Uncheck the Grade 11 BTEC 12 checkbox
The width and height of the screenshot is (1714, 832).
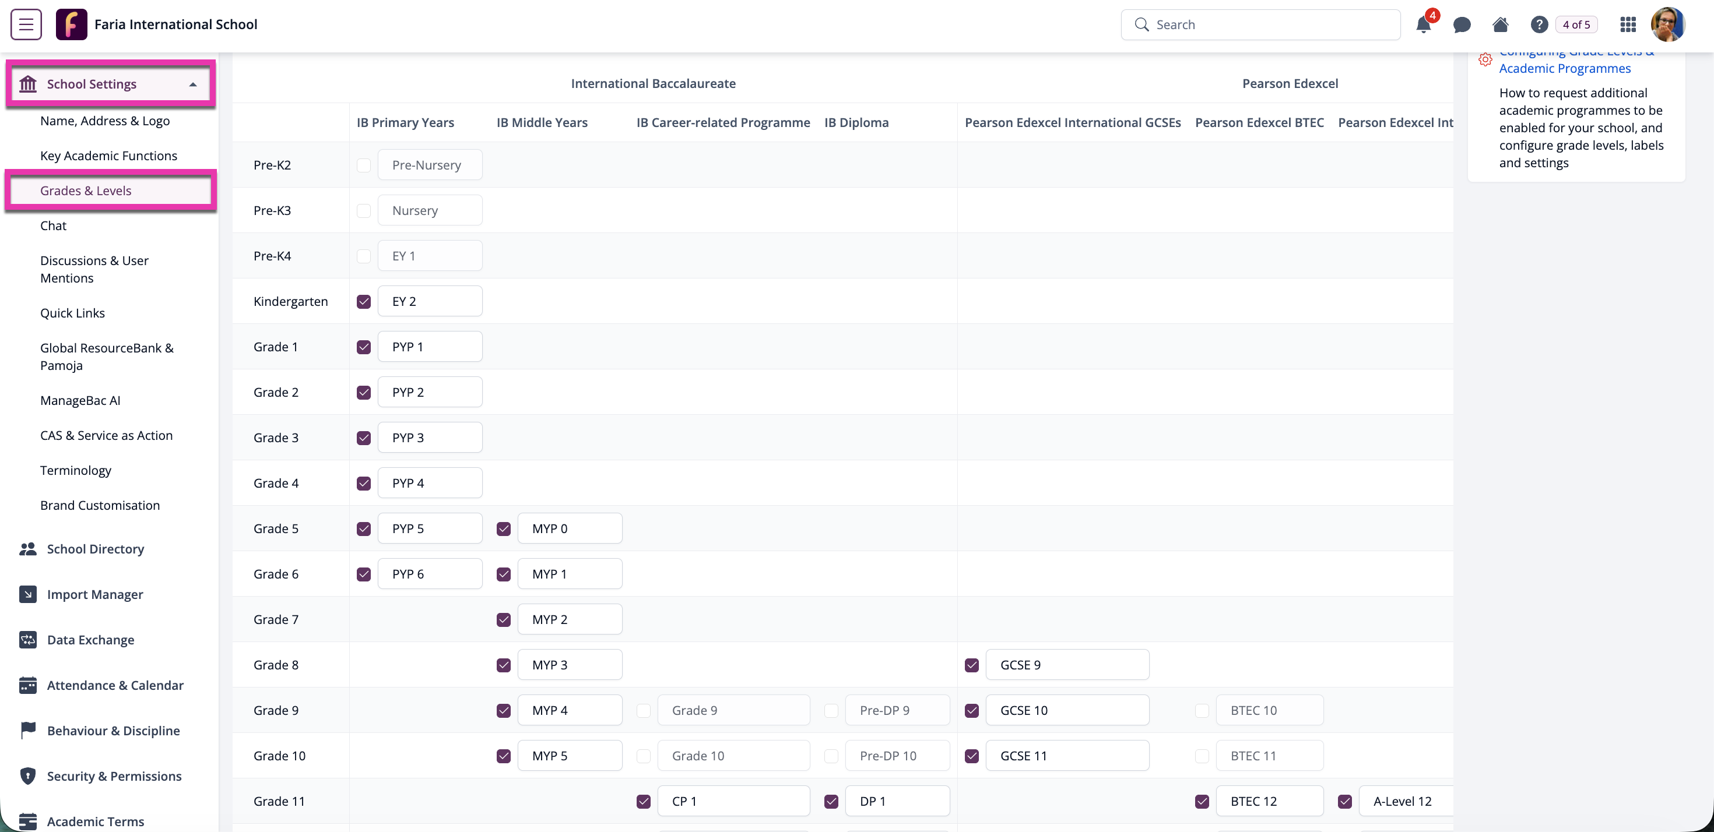tap(1202, 801)
